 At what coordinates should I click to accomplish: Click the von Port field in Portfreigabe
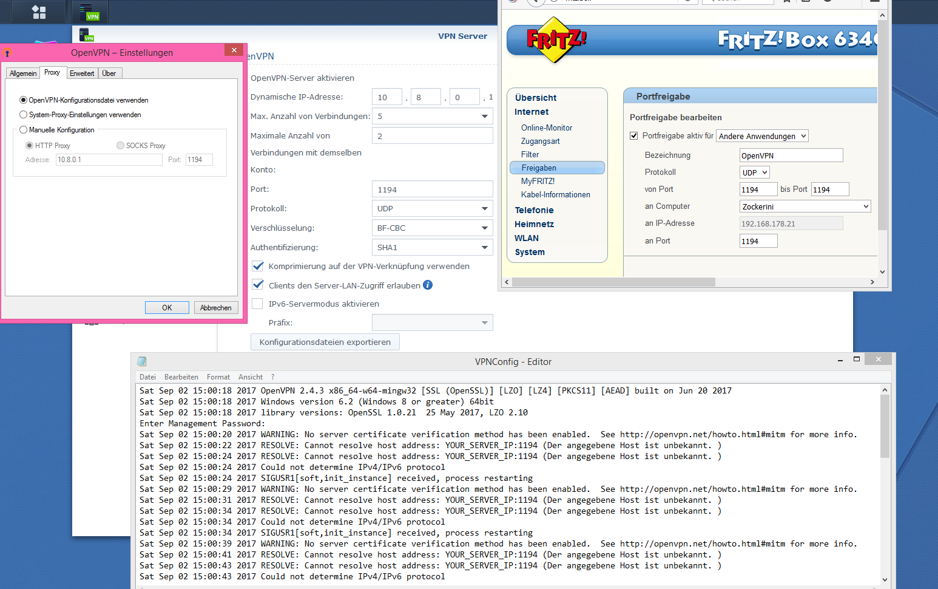coord(758,189)
